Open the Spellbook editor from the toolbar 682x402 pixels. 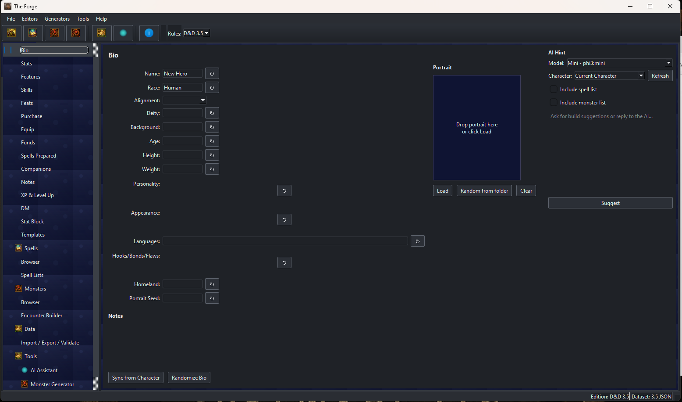(33, 33)
